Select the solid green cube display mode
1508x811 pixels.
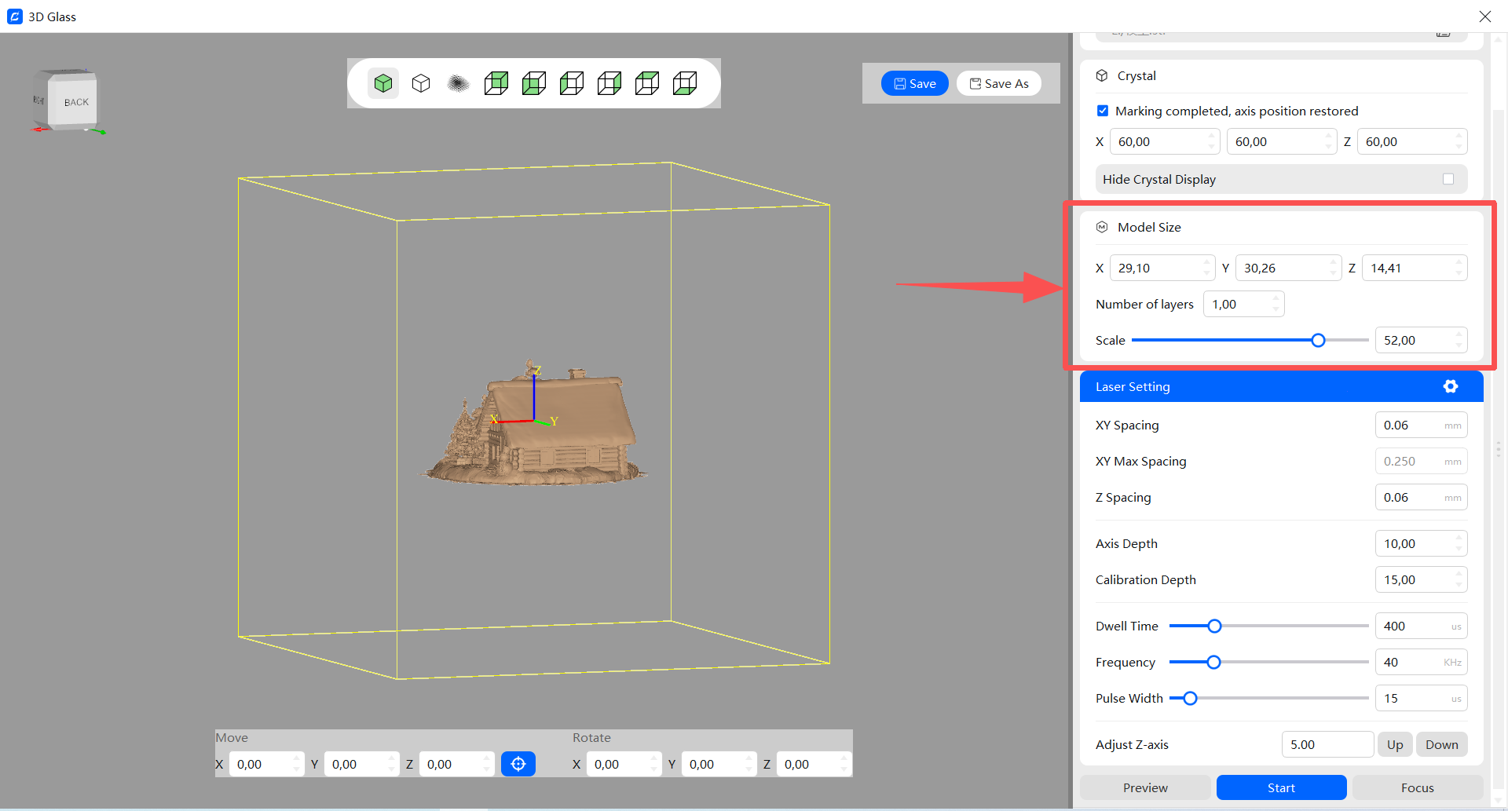[x=383, y=83]
